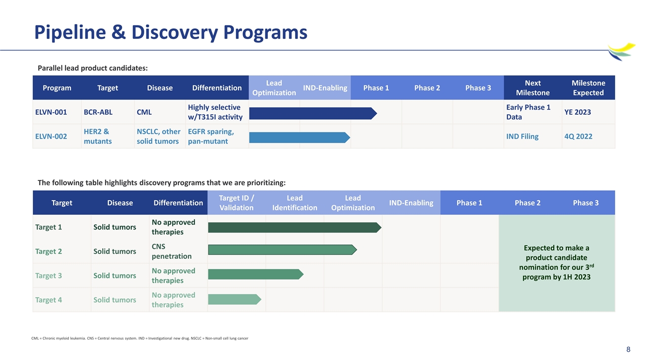The width and height of the screenshot is (648, 364).
Task: Click the ELVN-002 program name
Action: tap(51, 136)
